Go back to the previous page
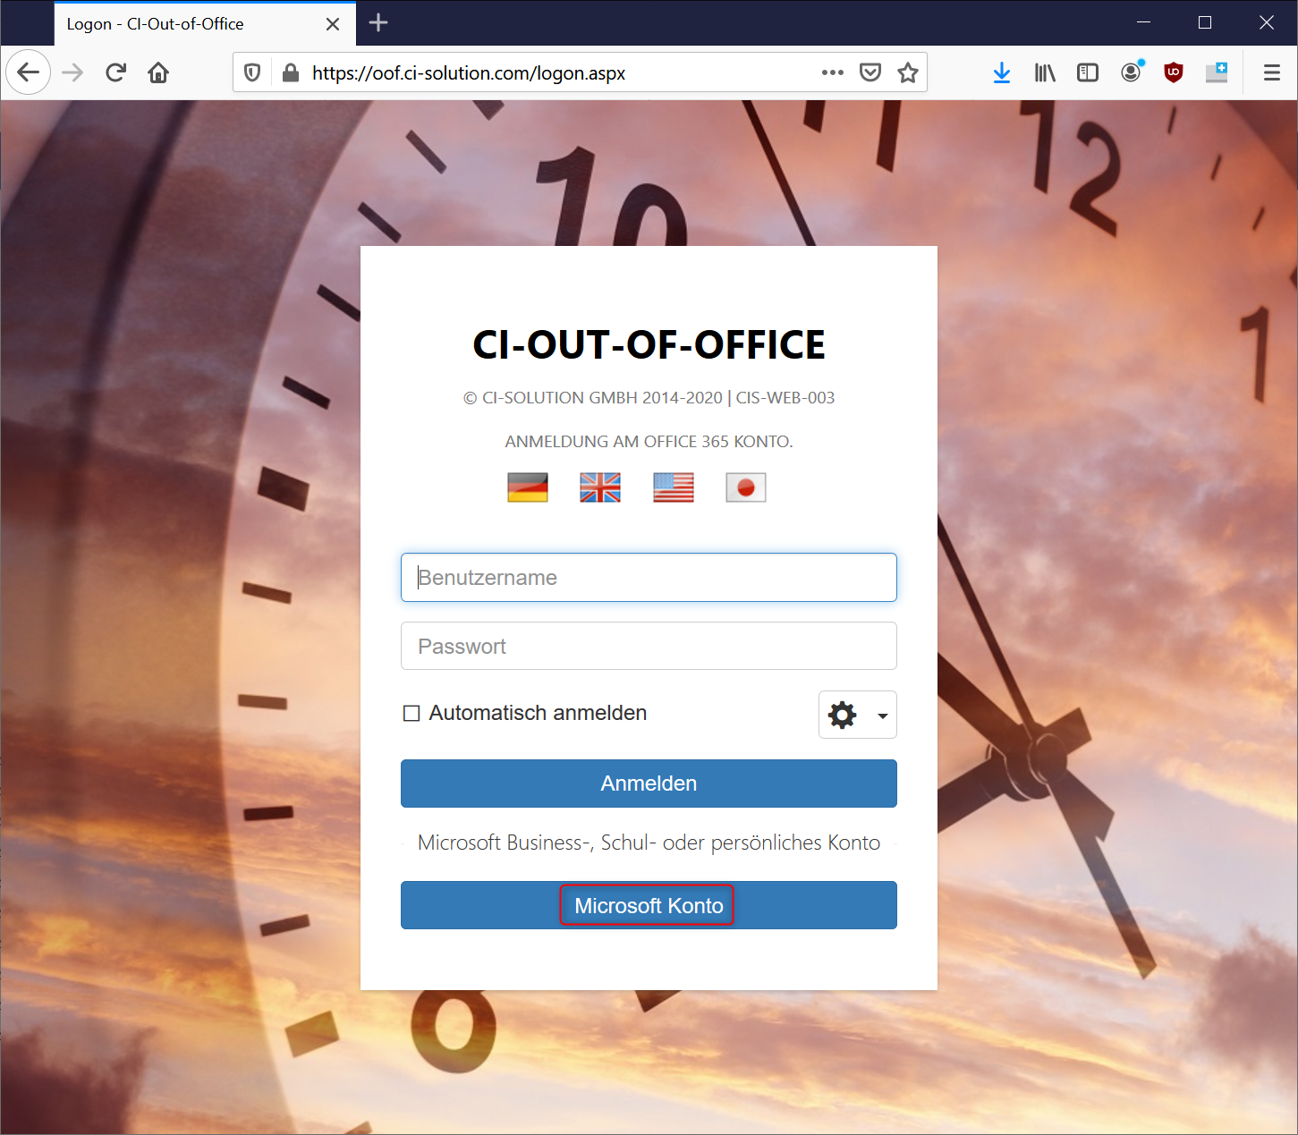 pos(28,72)
